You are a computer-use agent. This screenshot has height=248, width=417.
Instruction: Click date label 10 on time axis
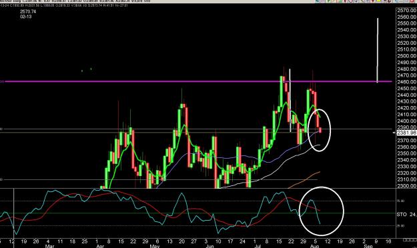pyautogui.click(x=218, y=241)
